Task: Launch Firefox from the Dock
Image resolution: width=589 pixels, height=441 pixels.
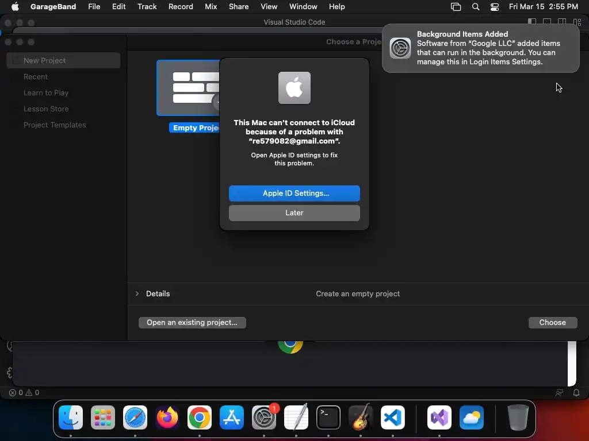Action: pos(167,417)
